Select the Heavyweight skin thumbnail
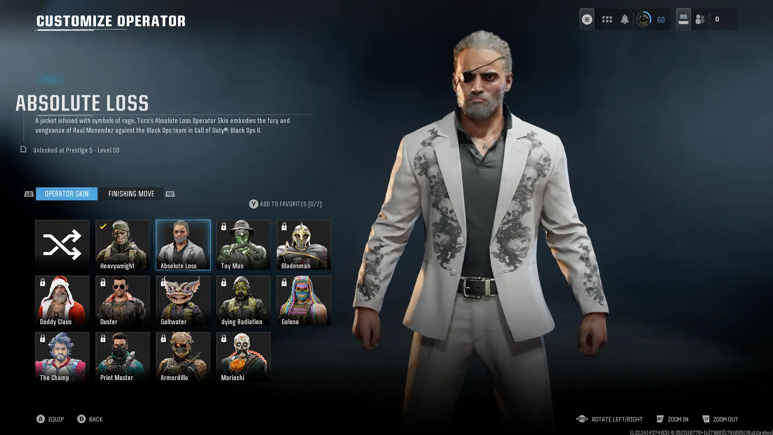 [x=122, y=245]
